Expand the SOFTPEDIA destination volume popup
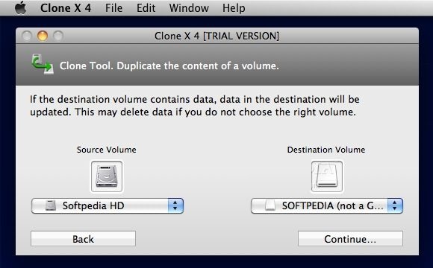This screenshot has height=268, width=433. [327, 205]
